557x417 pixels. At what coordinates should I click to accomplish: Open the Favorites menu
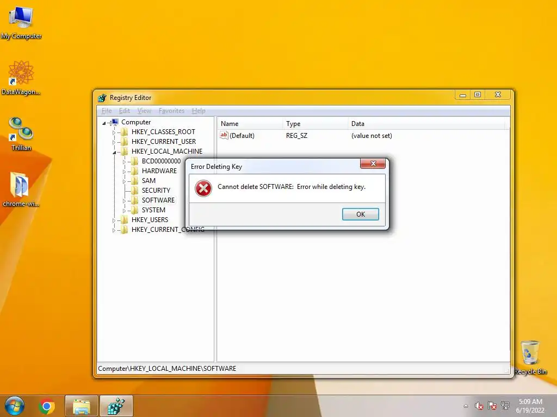(171, 111)
